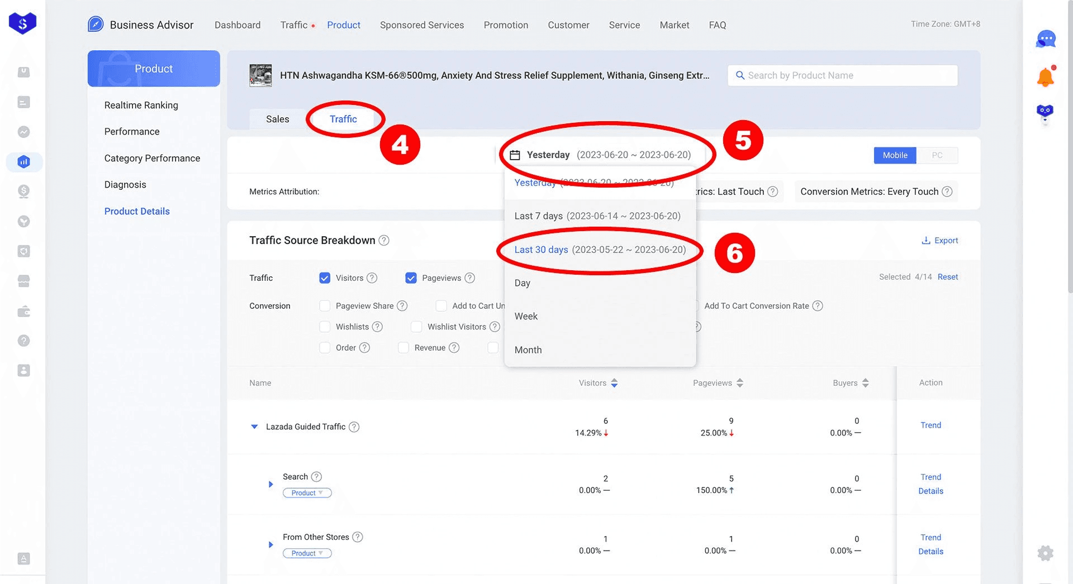Click Business Advisor chart sidebar icon
This screenshot has width=1073, height=584.
coord(23,162)
